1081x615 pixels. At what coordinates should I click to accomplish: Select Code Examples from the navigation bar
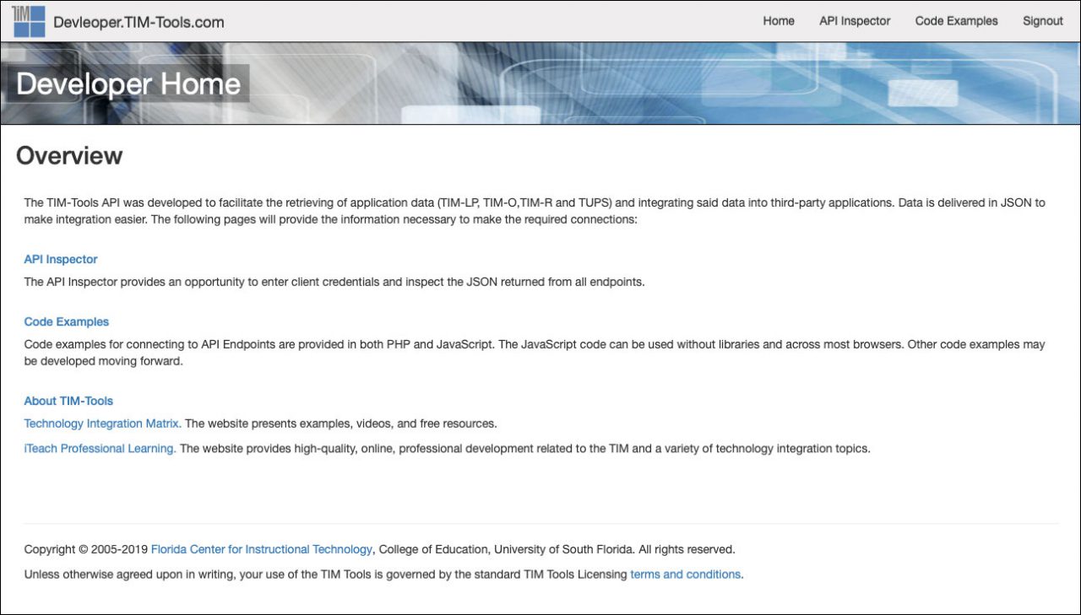coord(956,20)
